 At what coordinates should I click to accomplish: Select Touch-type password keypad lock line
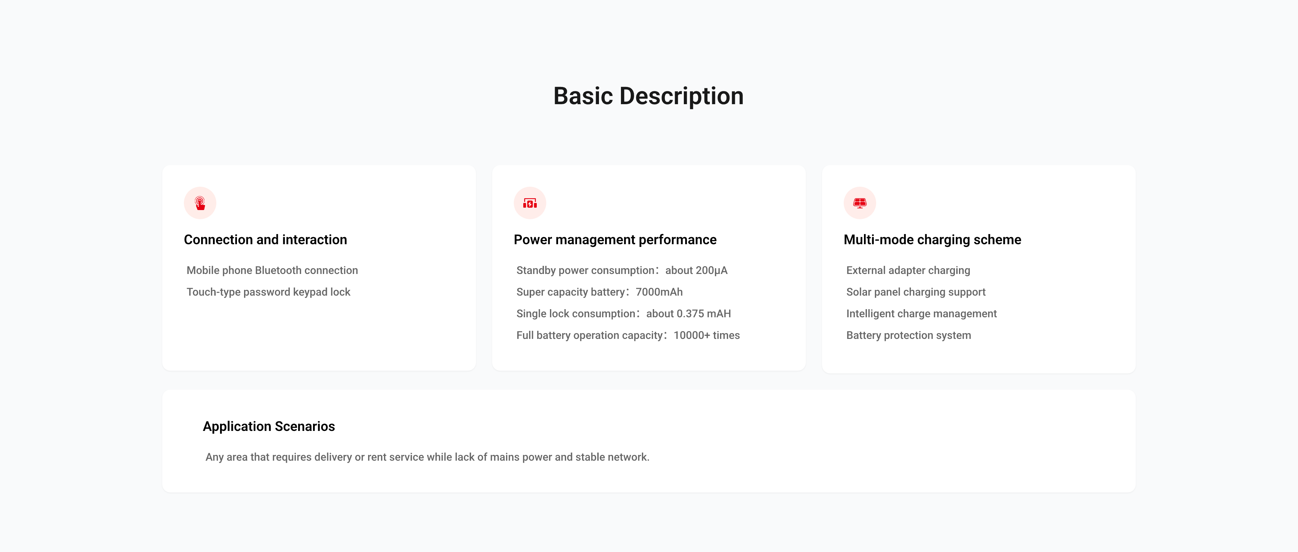tap(268, 292)
